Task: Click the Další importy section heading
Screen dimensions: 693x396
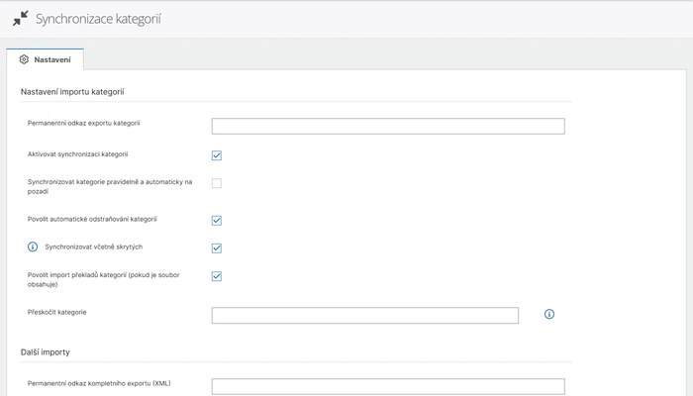Action: 46,351
